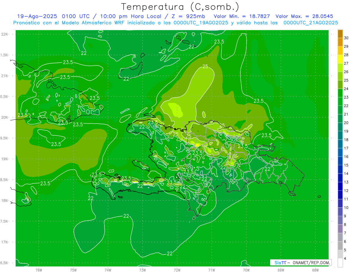Click the '7.5N' latitude axis label

(4, 221)
